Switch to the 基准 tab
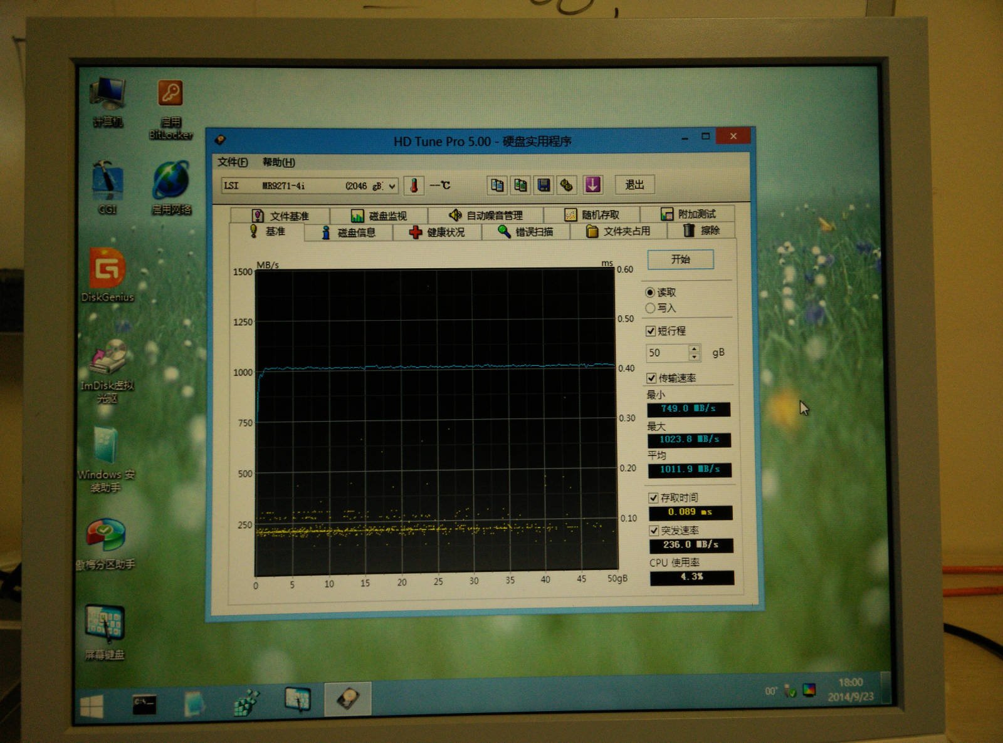The image size is (1003, 743). [268, 232]
